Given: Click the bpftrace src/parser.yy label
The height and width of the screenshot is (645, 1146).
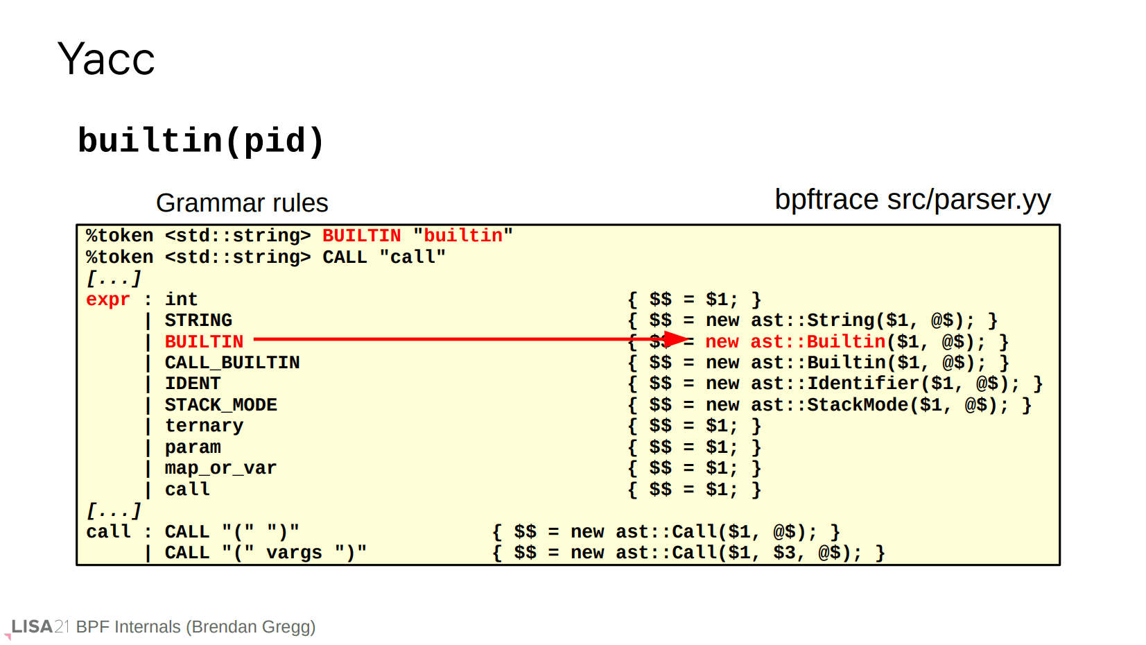Looking at the screenshot, I should 912,200.
